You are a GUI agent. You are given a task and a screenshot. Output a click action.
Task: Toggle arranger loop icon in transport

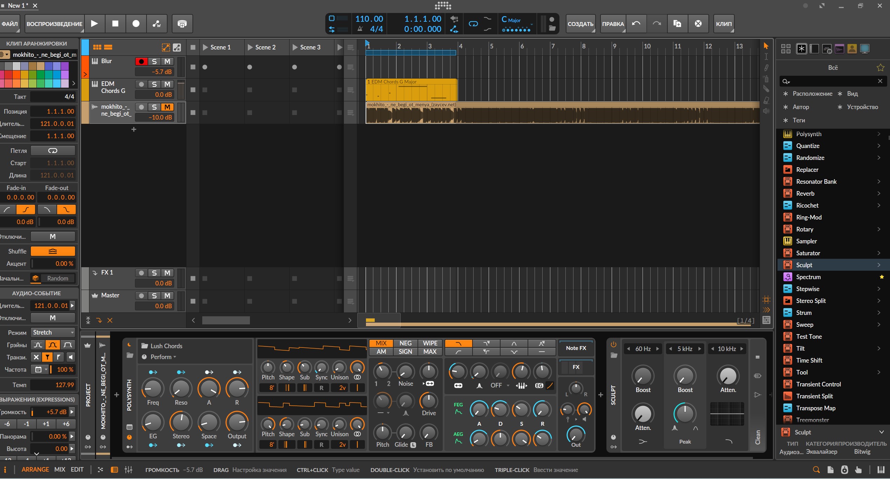click(x=473, y=23)
